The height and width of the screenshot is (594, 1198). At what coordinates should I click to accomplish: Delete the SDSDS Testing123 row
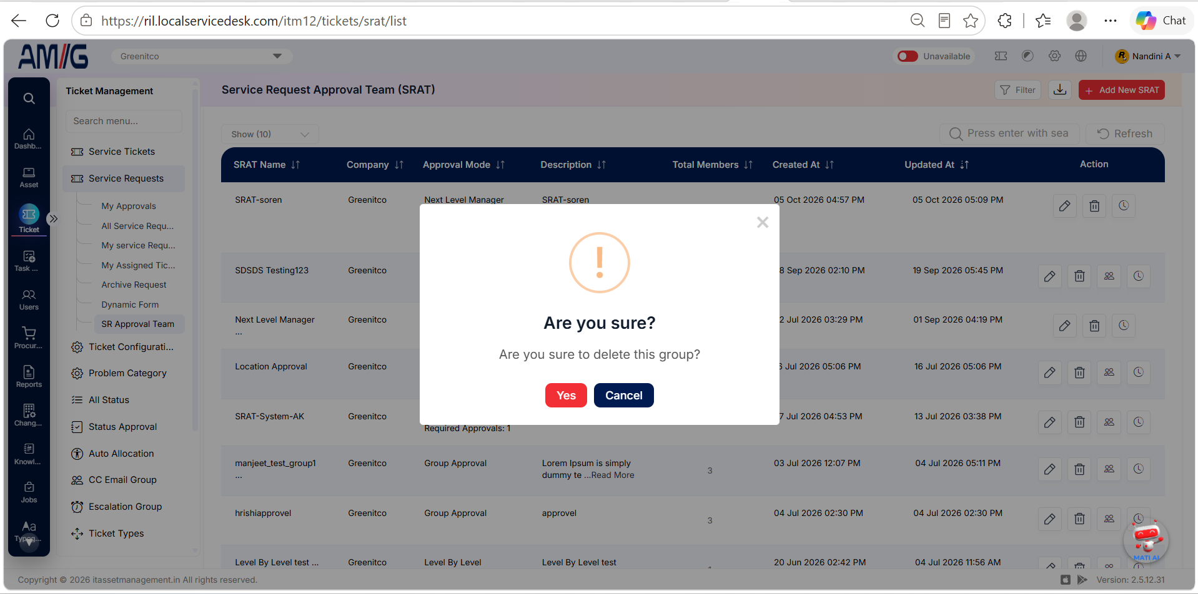coord(1079,276)
